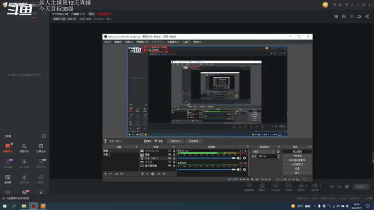Click the share icon at top right
The width and height of the screenshot is (374, 210).
pyautogui.click(x=367, y=16)
